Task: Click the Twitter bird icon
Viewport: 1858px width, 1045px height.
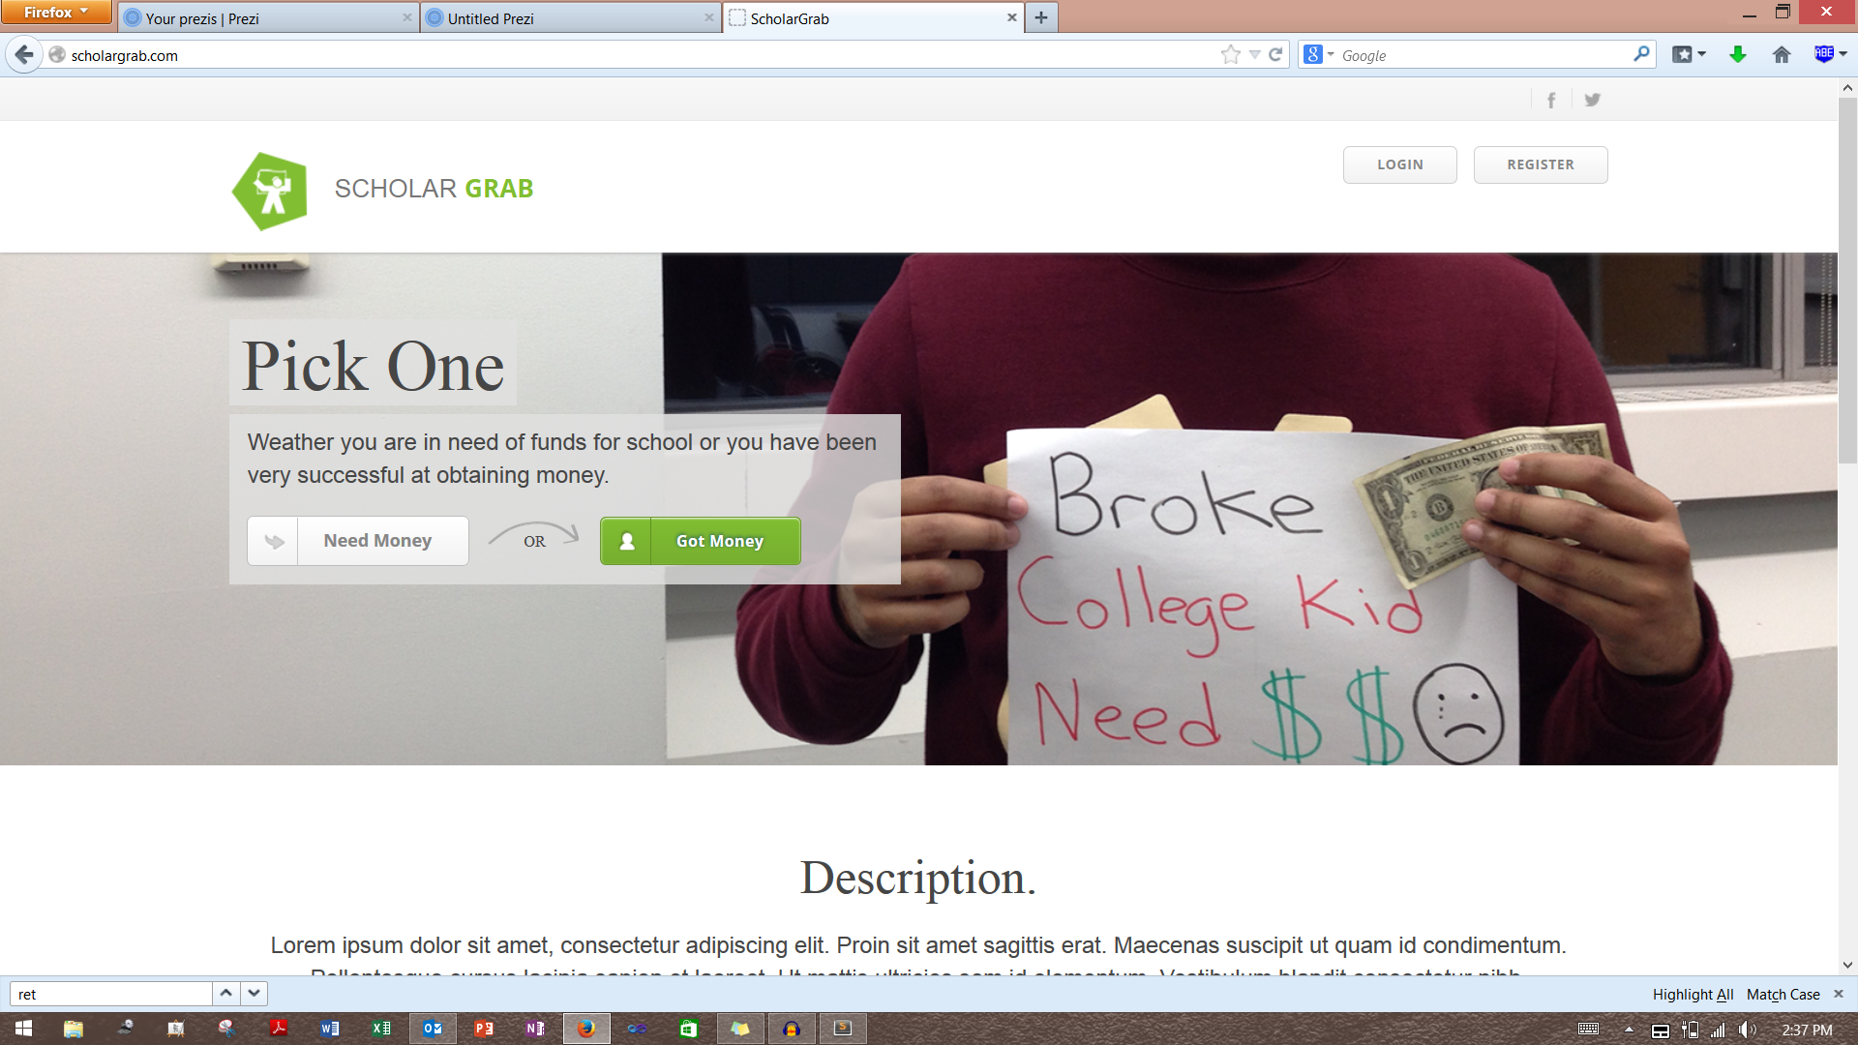Action: click(1592, 100)
